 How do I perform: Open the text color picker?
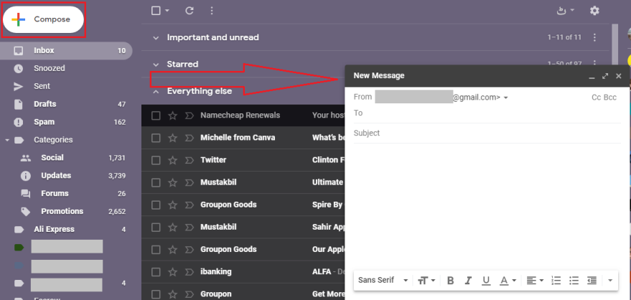coord(508,281)
